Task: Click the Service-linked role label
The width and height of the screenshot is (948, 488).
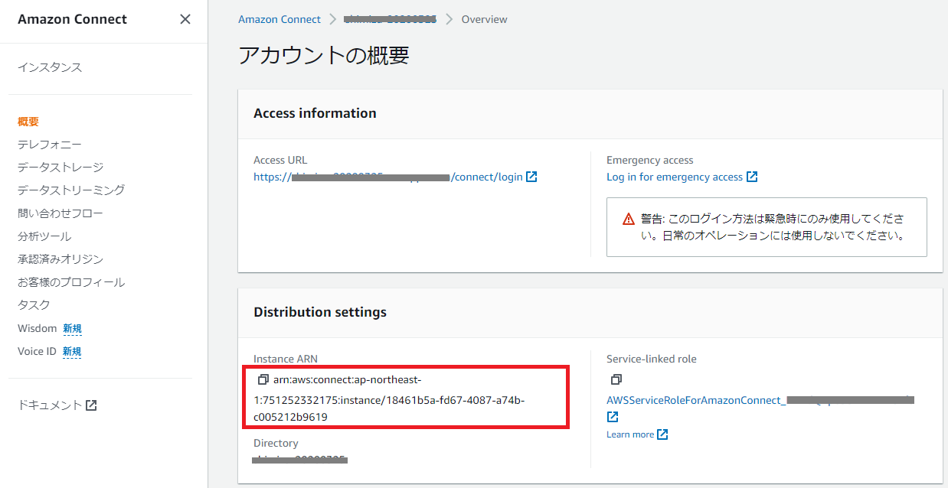Action: click(x=652, y=359)
